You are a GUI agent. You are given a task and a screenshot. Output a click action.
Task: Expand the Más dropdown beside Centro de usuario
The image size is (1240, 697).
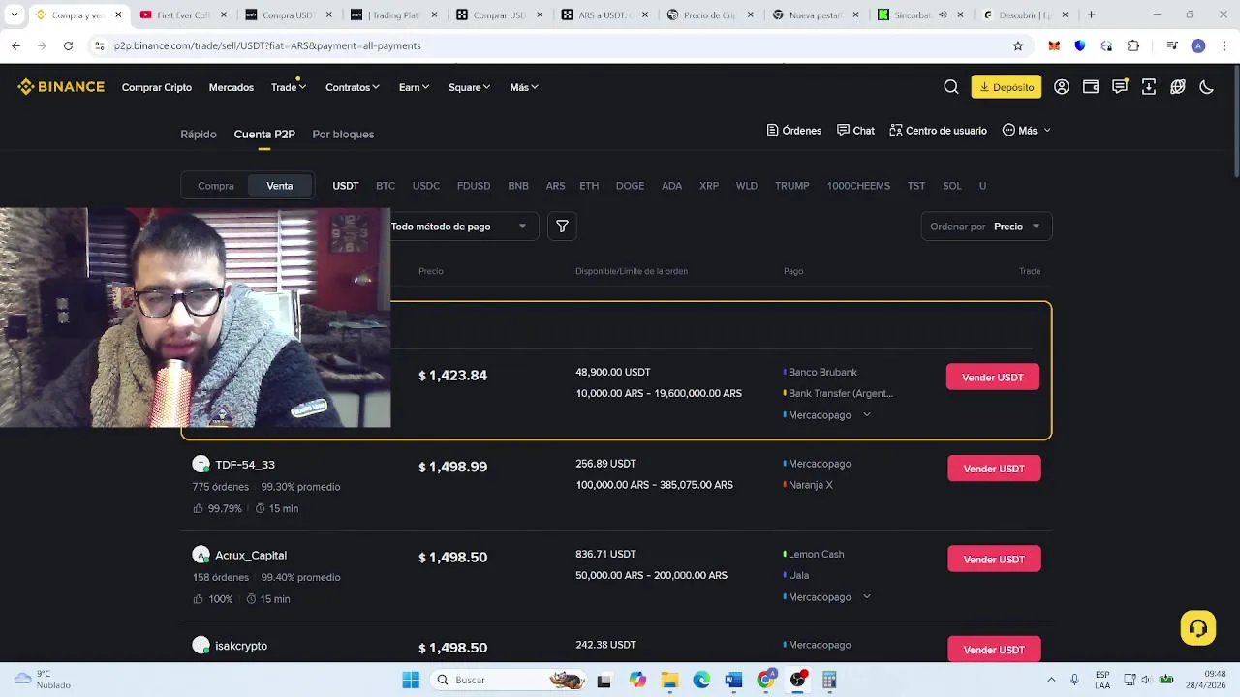[1027, 131]
